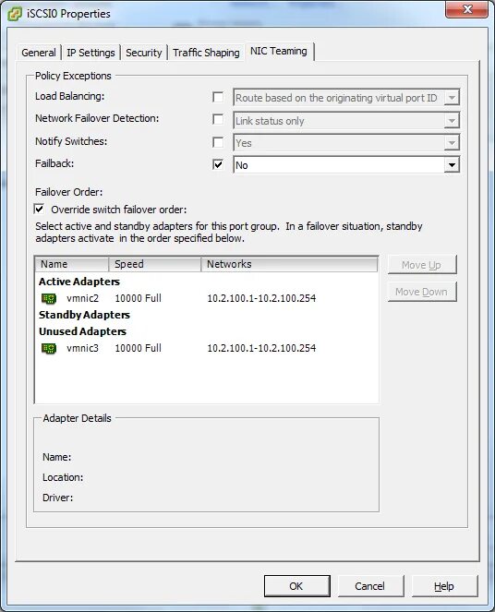Click the Networks column header

(289, 264)
